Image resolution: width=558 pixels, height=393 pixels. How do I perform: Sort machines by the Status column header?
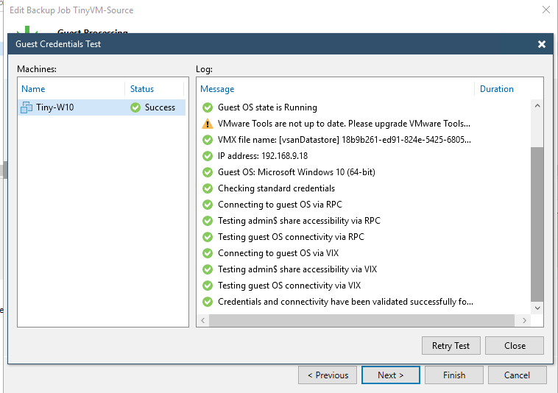click(x=142, y=89)
